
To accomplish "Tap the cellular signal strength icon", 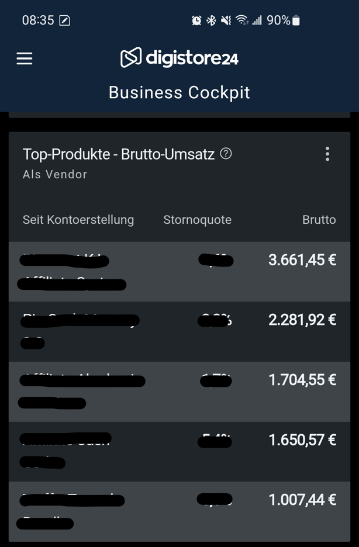I will [257, 20].
